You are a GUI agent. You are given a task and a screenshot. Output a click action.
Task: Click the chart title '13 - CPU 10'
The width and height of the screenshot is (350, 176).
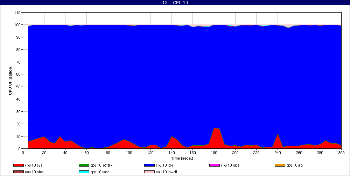175,3
